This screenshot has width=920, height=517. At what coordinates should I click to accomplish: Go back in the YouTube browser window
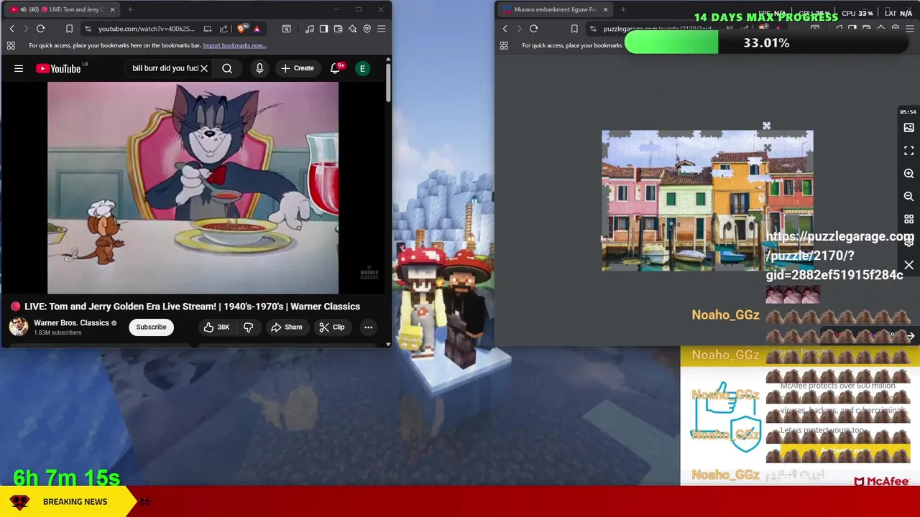(x=11, y=29)
